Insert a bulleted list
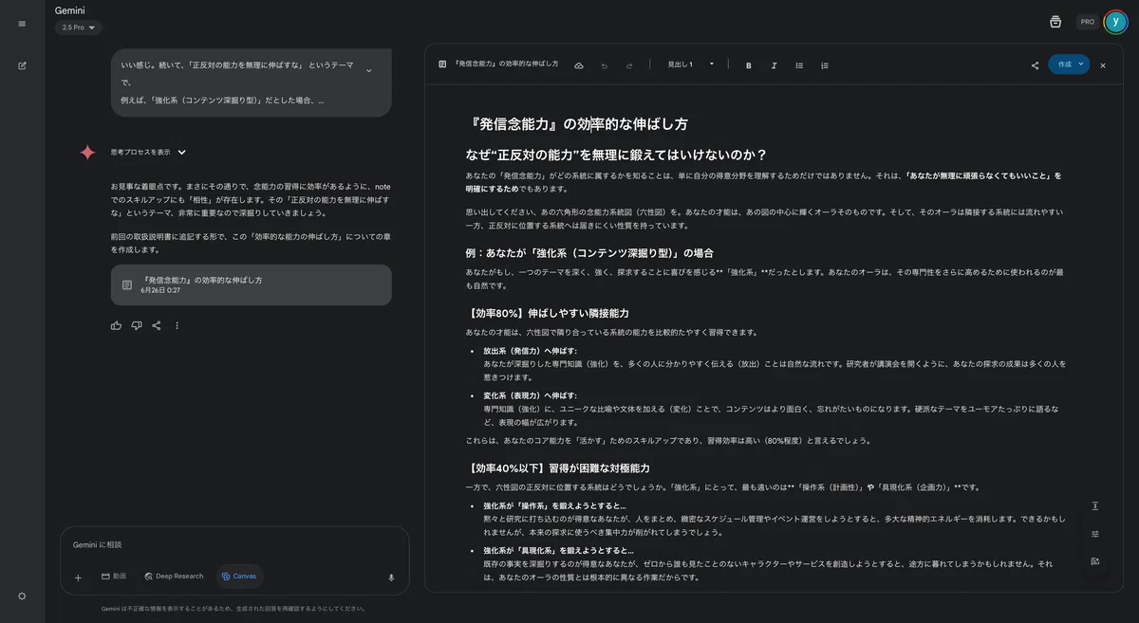This screenshot has width=1139, height=623. click(799, 65)
